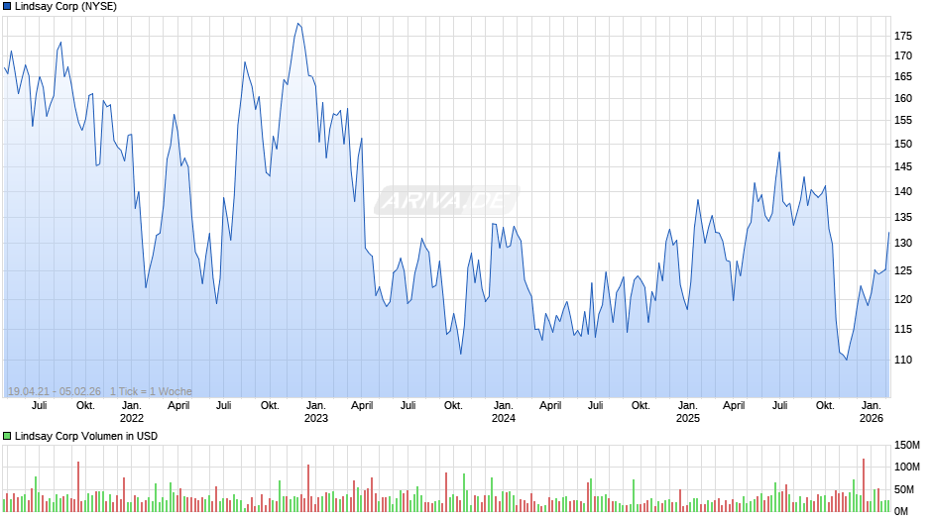Viewport: 932px width, 521px height.
Task: Click the price peak near 178 in late 2022
Action: click(x=297, y=24)
